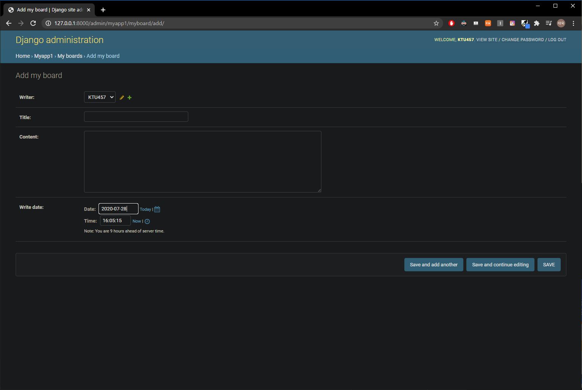Go back using the browser back arrow
This screenshot has height=390, width=582.
pos(9,23)
